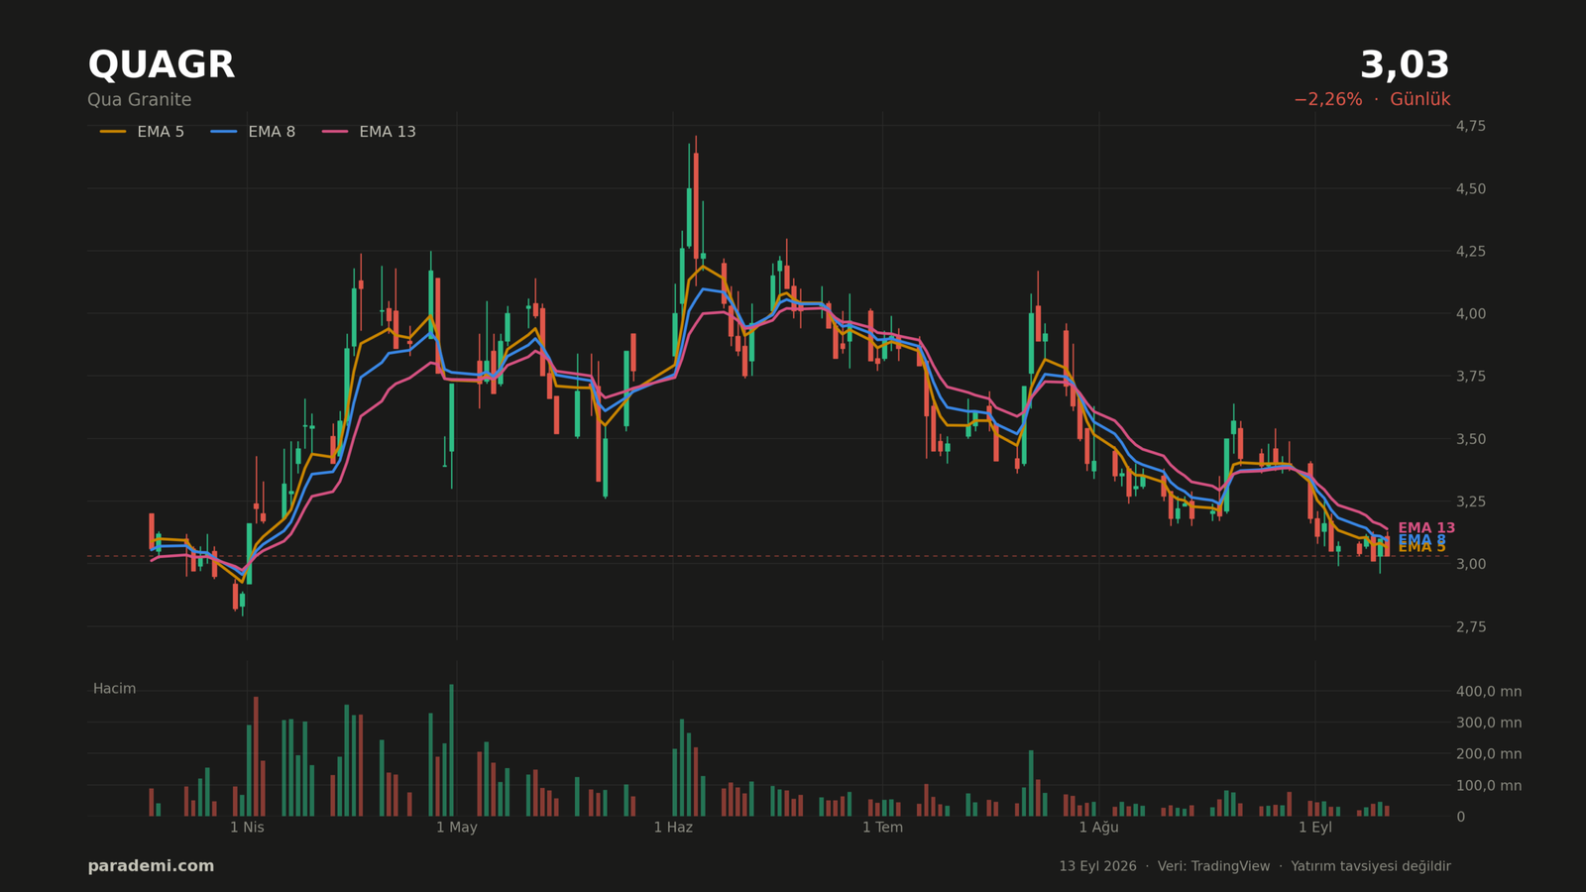Select the 3,75 price axis label

point(1470,377)
